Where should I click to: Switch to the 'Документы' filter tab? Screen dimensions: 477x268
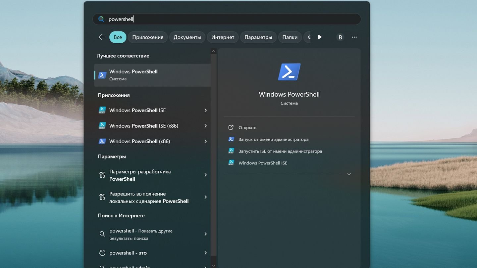187,37
